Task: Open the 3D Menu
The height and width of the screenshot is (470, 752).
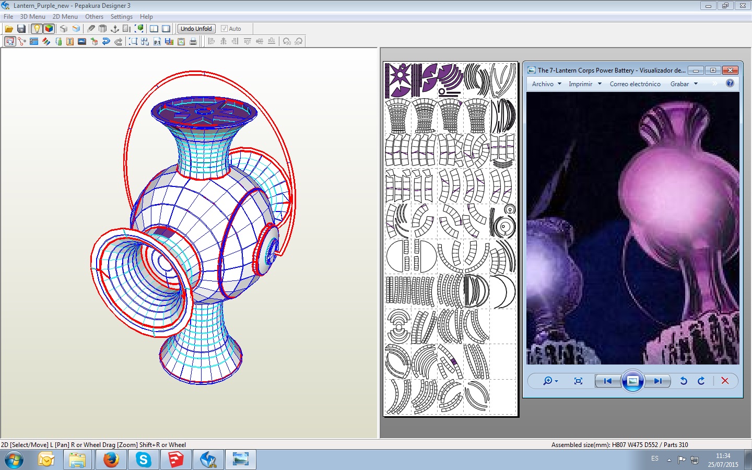Action: (33, 17)
